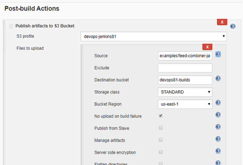
Task: Focus the empty Exclude field
Action: point(185,68)
